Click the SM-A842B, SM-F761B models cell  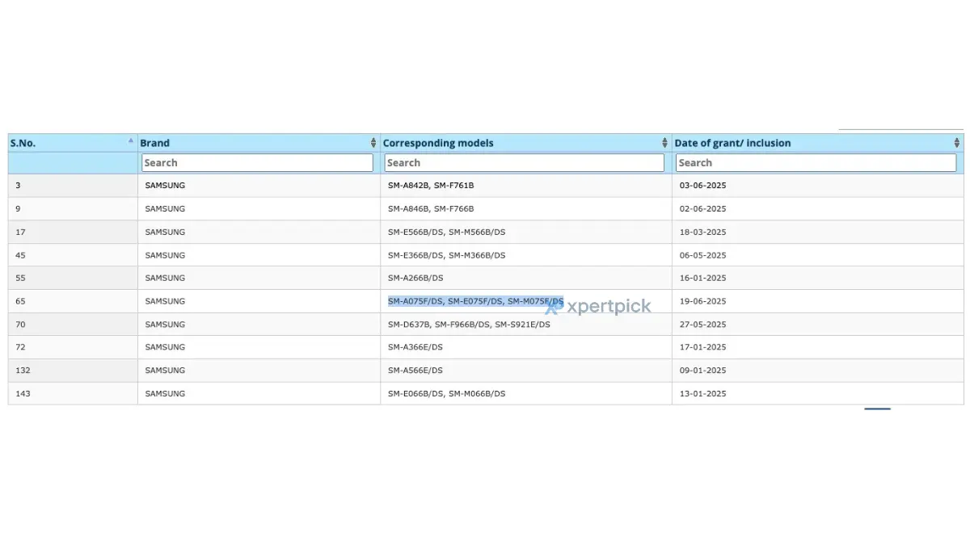(x=431, y=186)
